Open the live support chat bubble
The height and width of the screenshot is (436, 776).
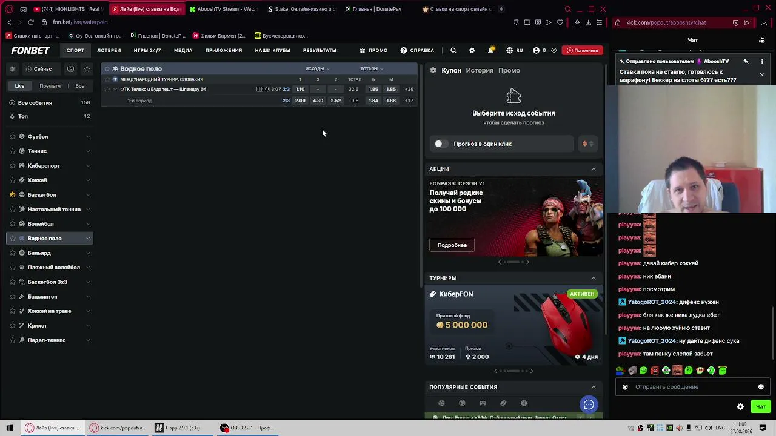click(589, 405)
